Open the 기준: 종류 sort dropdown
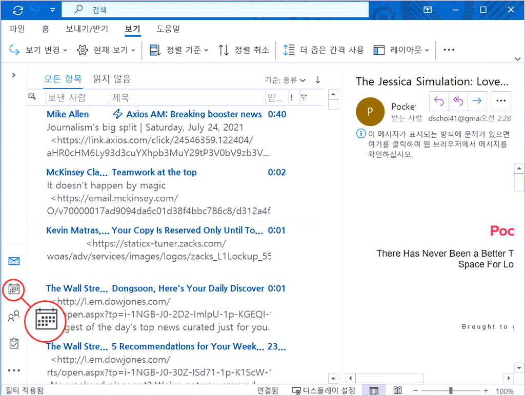 point(285,80)
